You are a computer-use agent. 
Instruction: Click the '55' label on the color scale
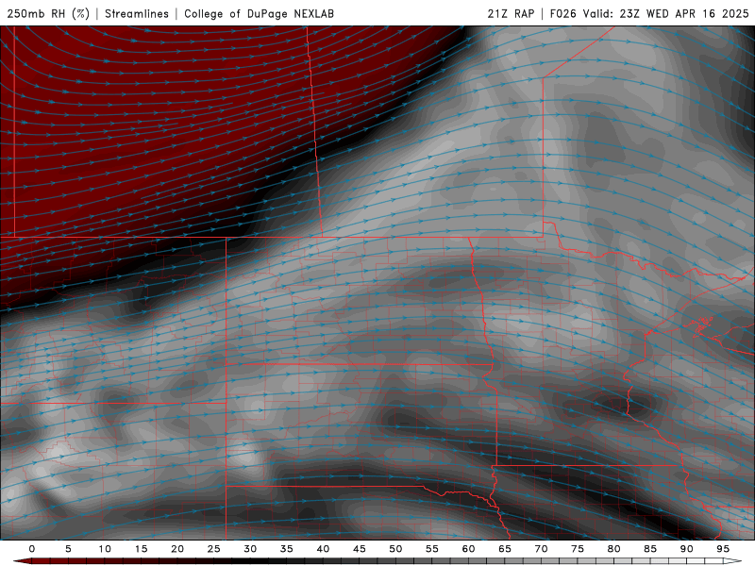coord(432,549)
